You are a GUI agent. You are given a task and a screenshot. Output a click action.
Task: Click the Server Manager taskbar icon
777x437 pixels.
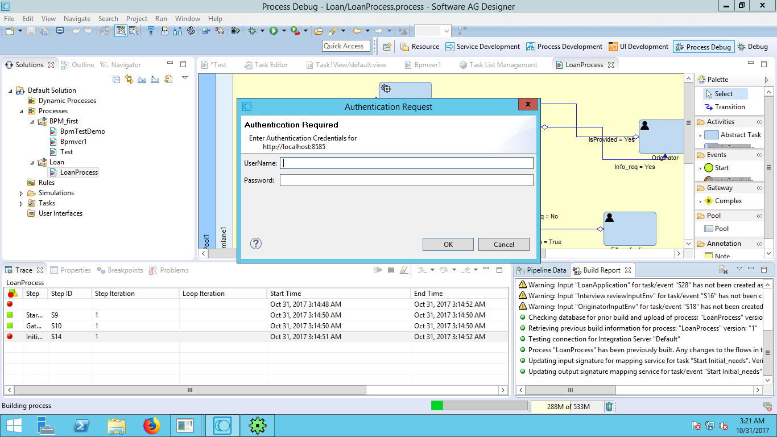(47, 425)
